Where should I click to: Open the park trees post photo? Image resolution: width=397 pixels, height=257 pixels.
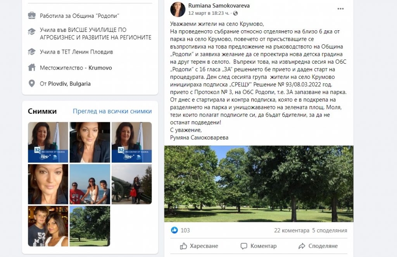[259, 184]
